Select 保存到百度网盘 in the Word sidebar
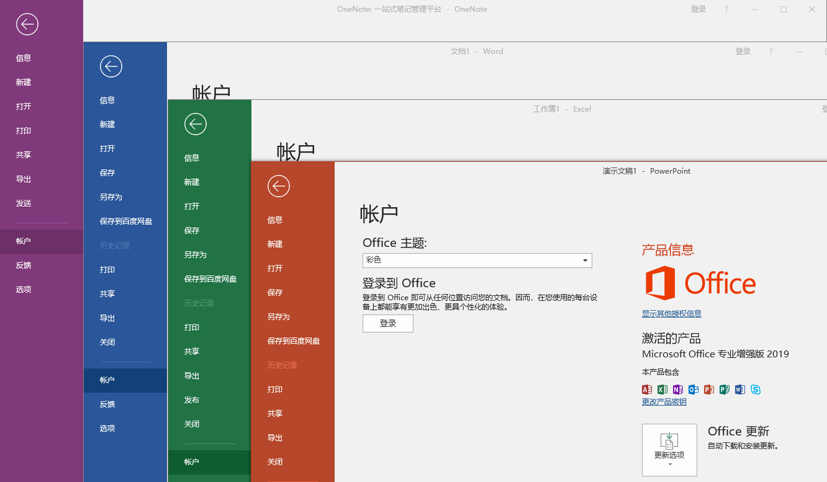Viewport: 827px width, 482px height. [125, 221]
